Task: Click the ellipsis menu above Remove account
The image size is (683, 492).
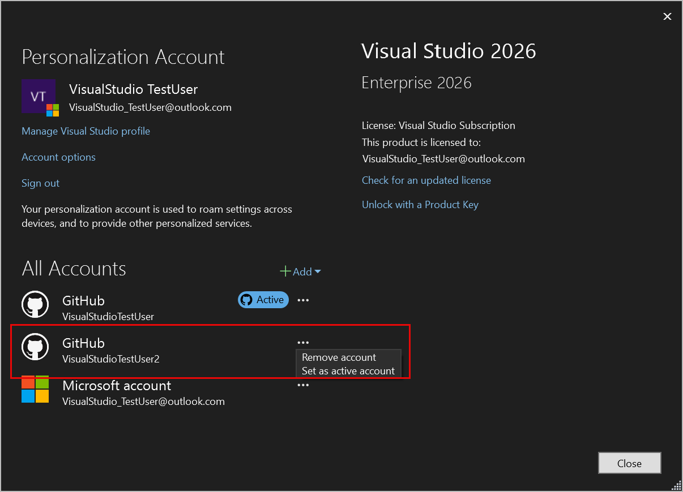Action: [303, 342]
